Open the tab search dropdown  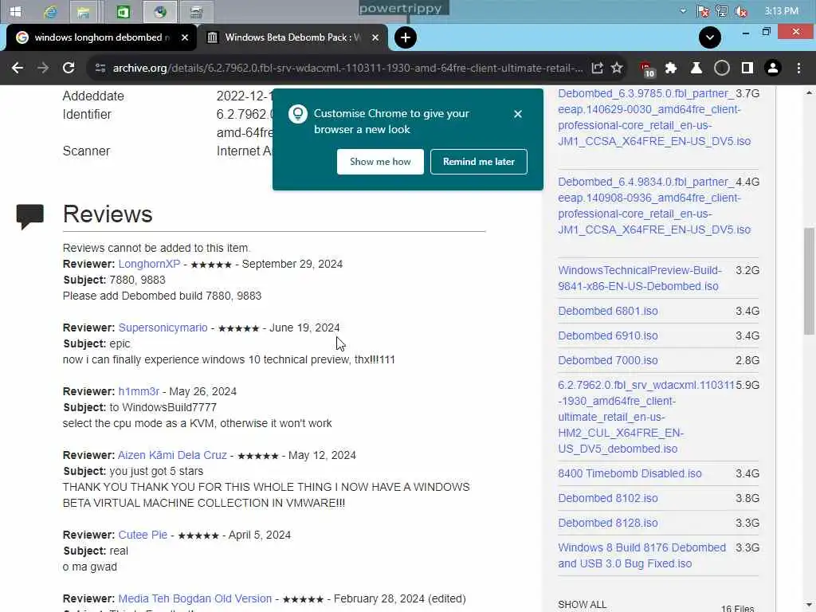pyautogui.click(x=710, y=37)
